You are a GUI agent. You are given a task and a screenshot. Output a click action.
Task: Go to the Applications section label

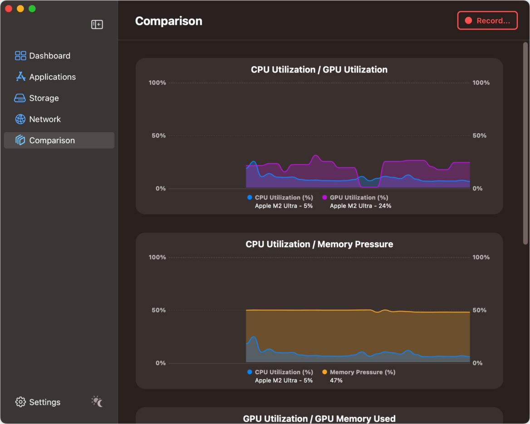coord(52,77)
